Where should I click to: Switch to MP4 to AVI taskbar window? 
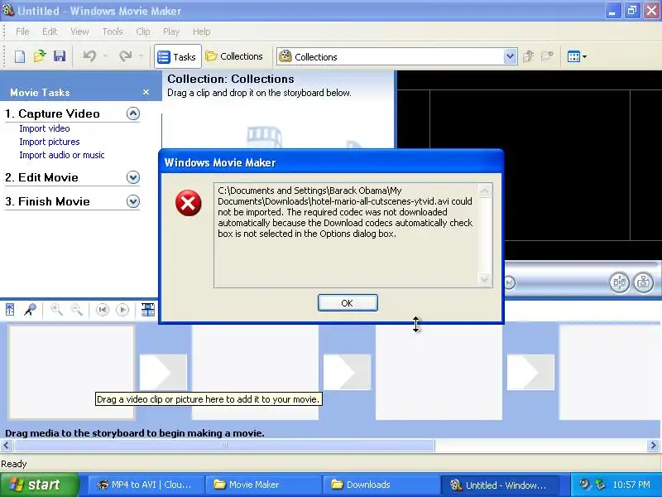[146, 485]
